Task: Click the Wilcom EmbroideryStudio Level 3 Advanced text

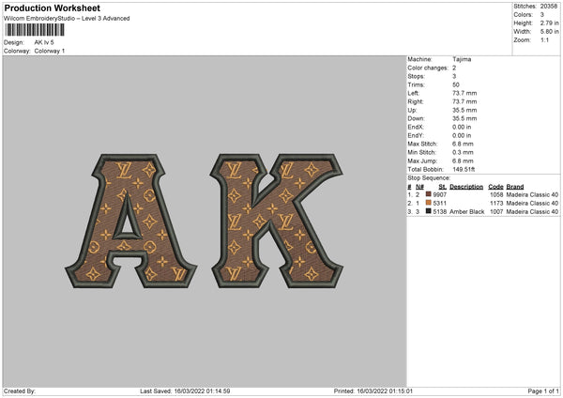Action: pos(67,19)
